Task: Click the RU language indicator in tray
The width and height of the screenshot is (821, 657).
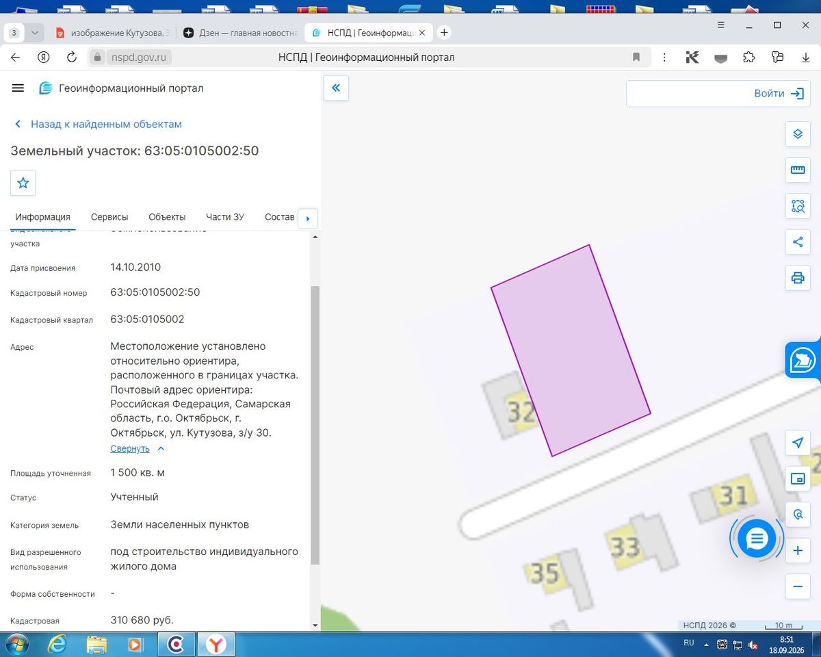Action: click(x=689, y=643)
